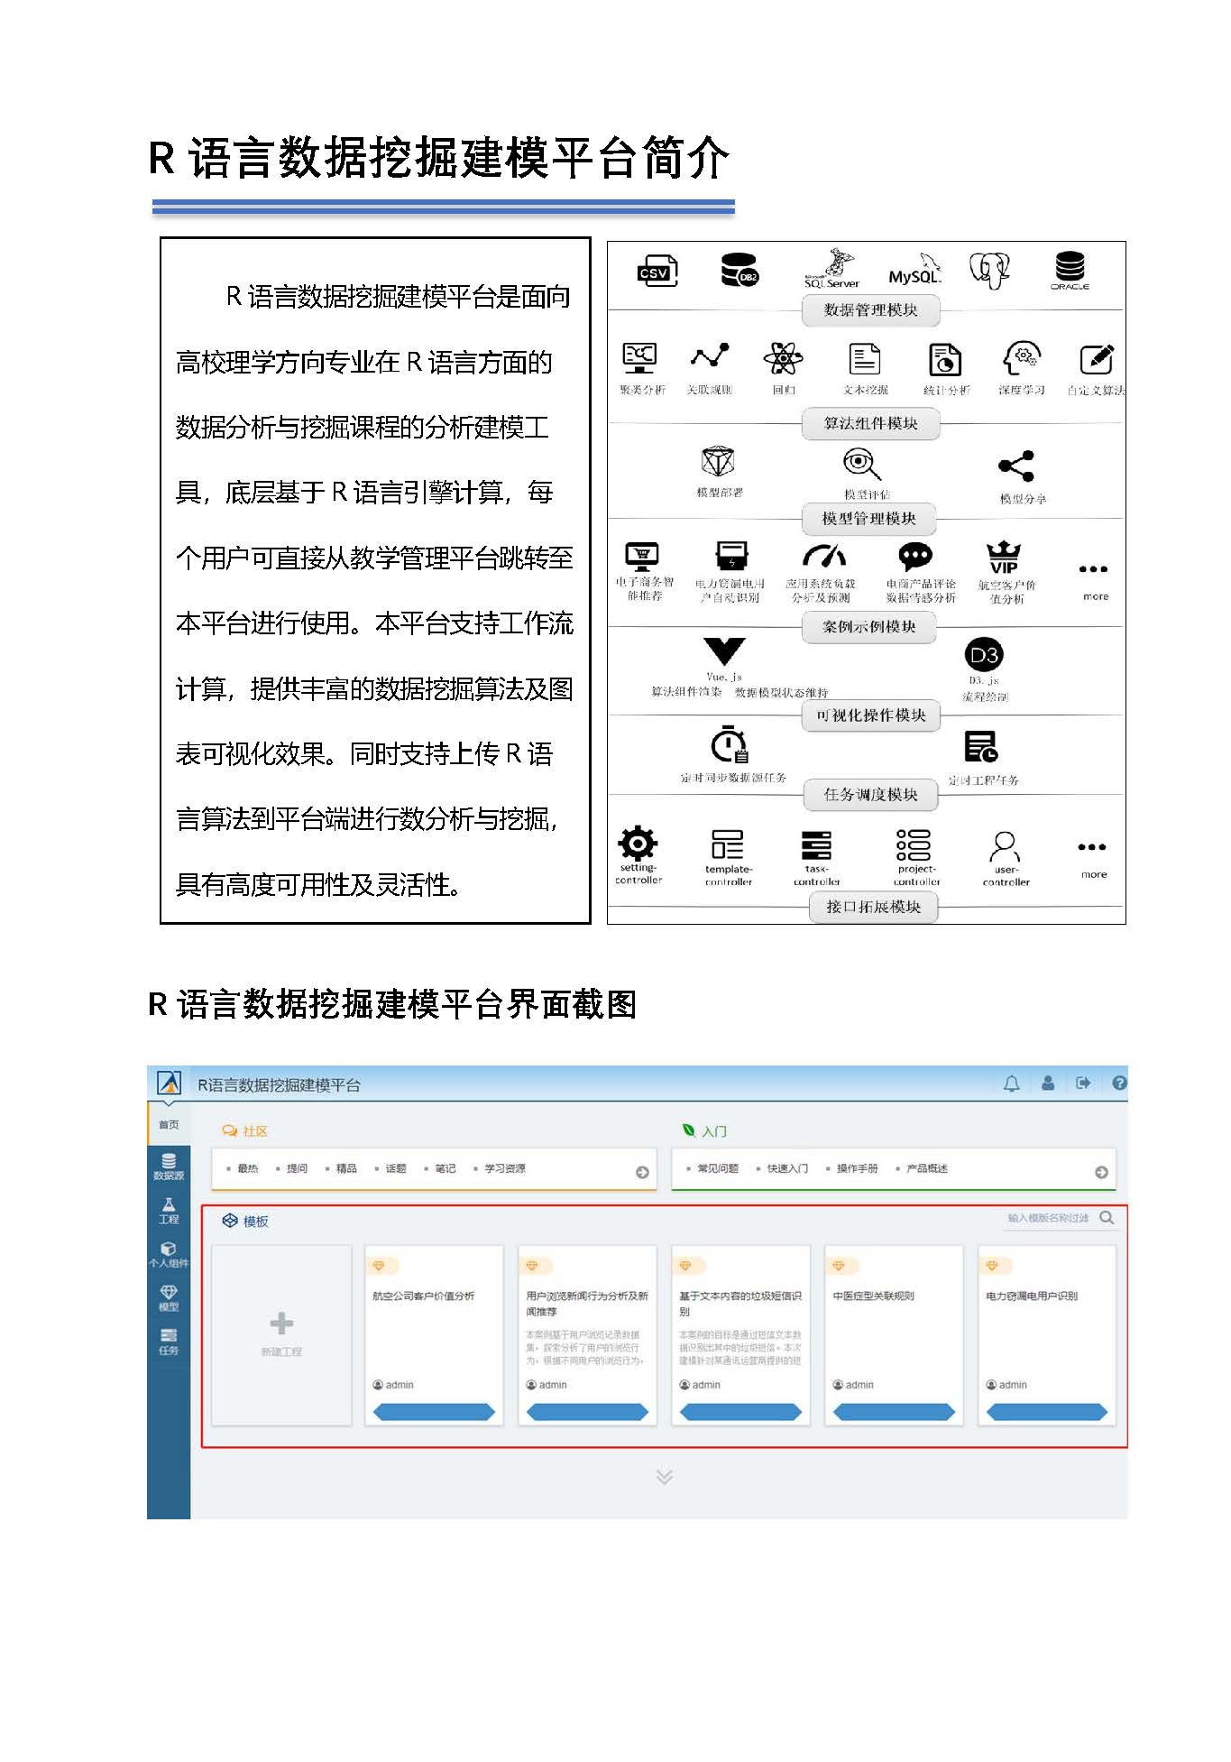Click the Vue.js logo
The image size is (1231, 1762).
click(724, 650)
